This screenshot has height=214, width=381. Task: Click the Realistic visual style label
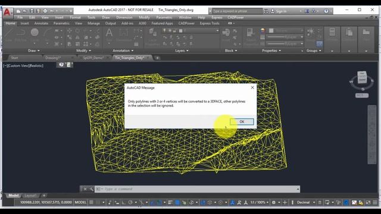click(x=36, y=66)
